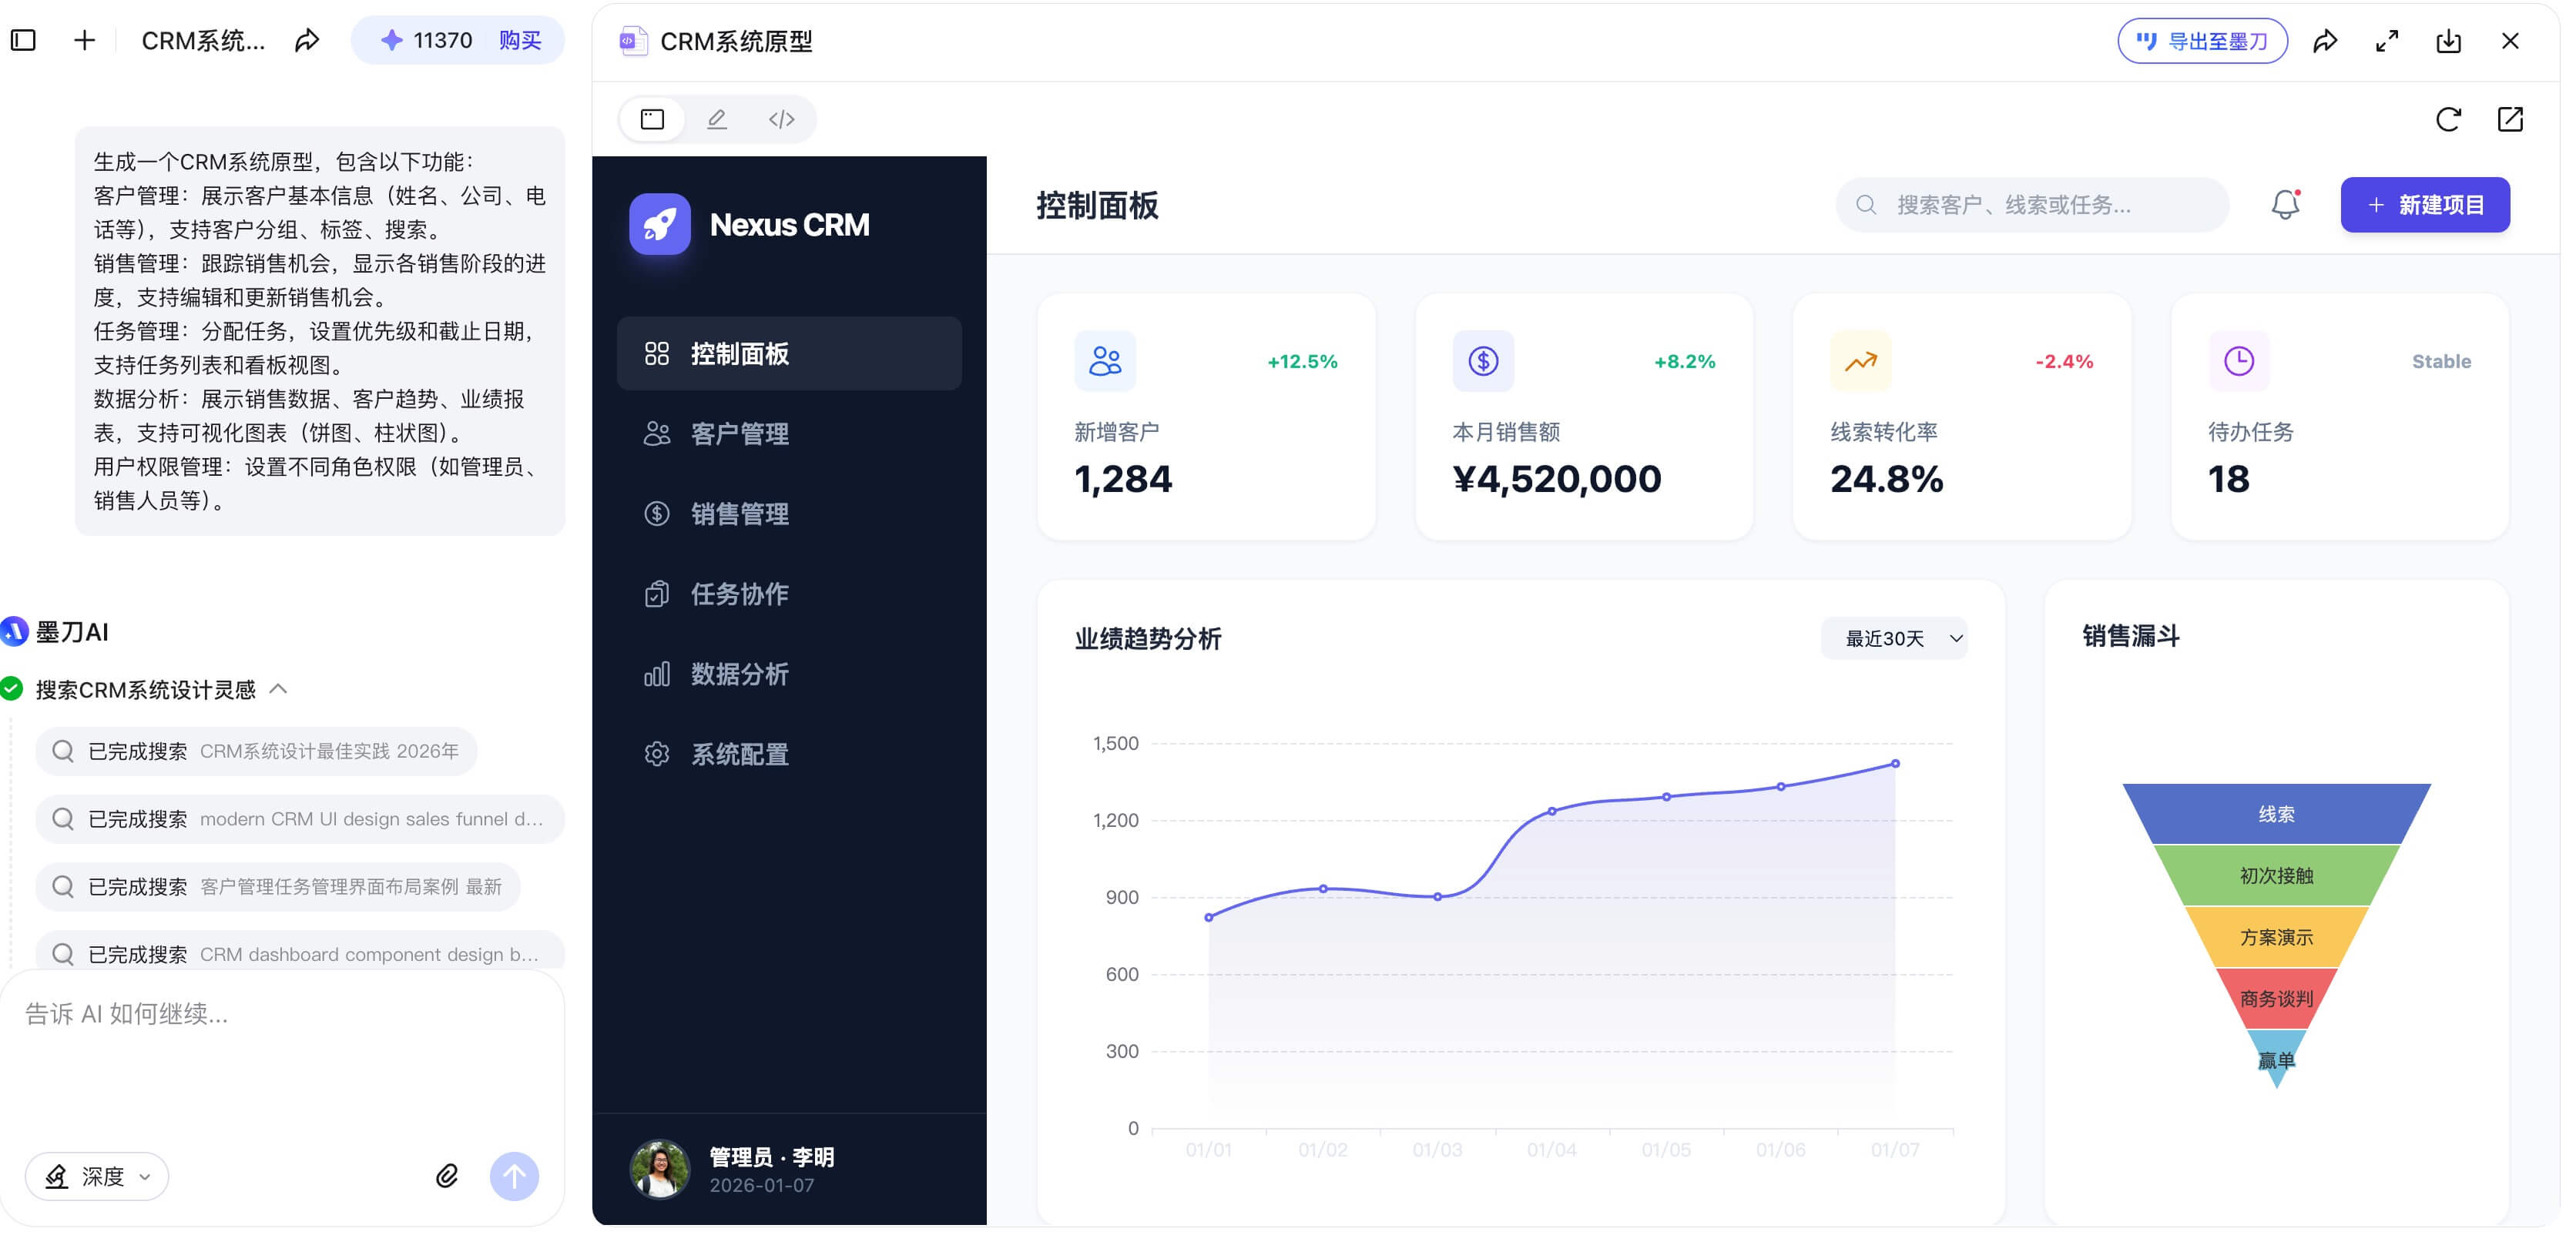
Task: Select the edit pencil mode icon
Action: (717, 120)
